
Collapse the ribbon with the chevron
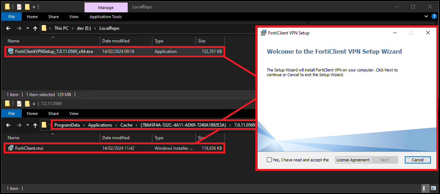(426, 17)
